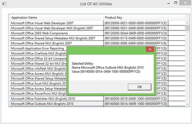The image size is (192, 124).
Task: Close the List Of All Utilities window
Action: [186, 3]
